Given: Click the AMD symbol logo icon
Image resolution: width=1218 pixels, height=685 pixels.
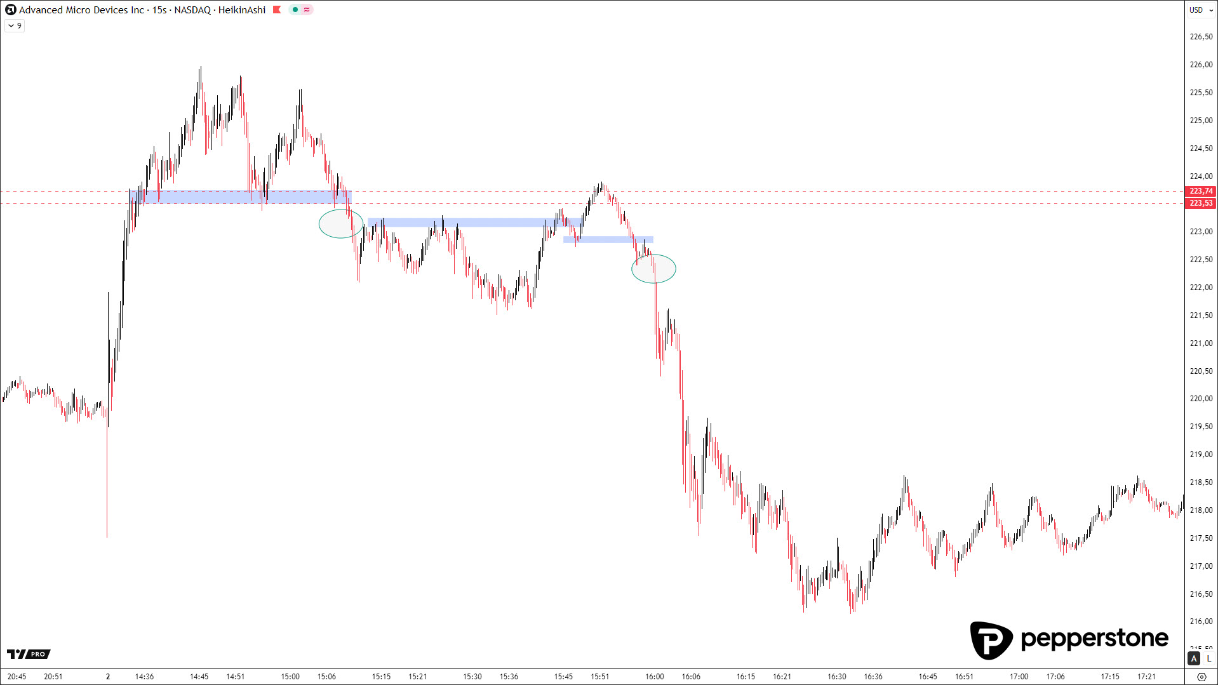Looking at the screenshot, I should [10, 10].
